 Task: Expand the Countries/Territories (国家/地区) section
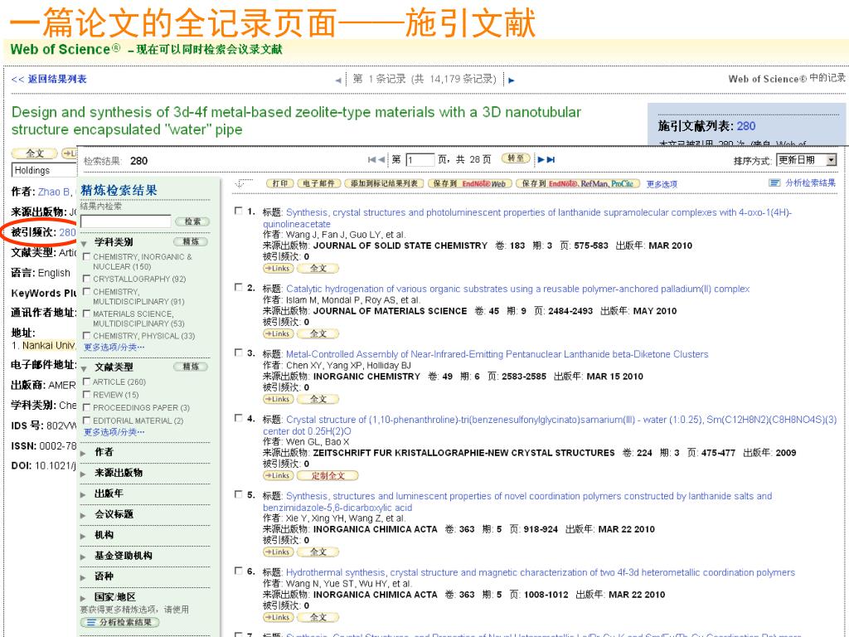point(84,599)
